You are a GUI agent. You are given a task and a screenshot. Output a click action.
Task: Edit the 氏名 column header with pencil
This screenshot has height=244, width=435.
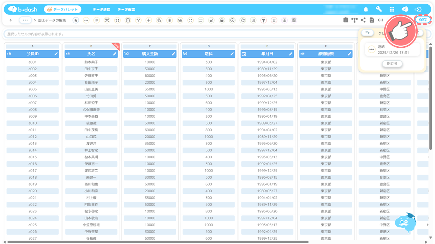click(x=115, y=54)
